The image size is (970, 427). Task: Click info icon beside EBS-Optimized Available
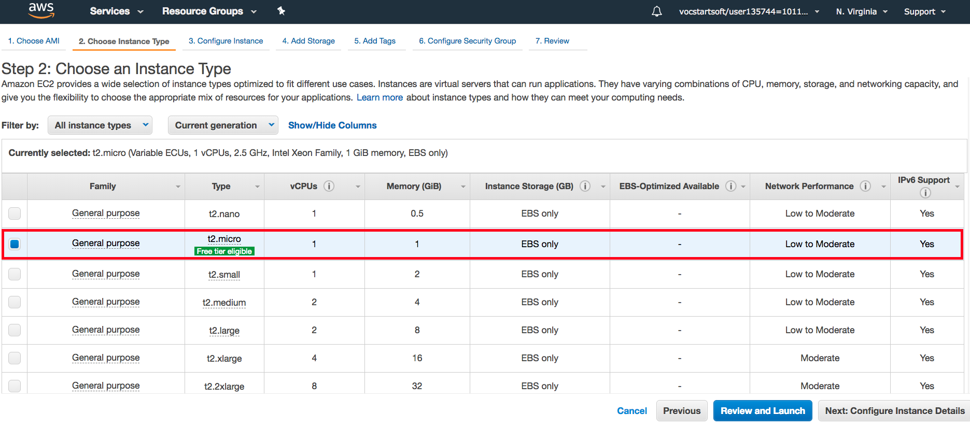pos(731,186)
